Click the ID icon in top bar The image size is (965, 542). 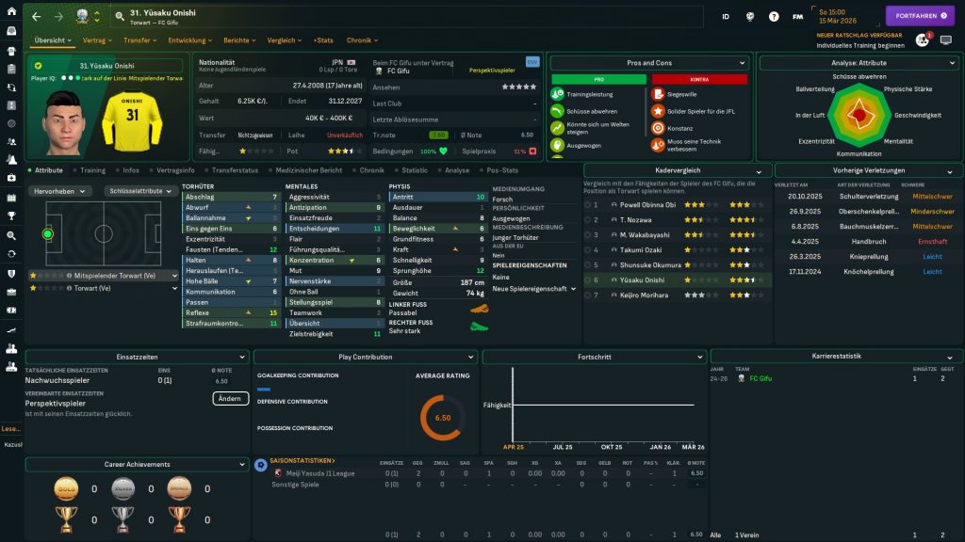point(726,16)
